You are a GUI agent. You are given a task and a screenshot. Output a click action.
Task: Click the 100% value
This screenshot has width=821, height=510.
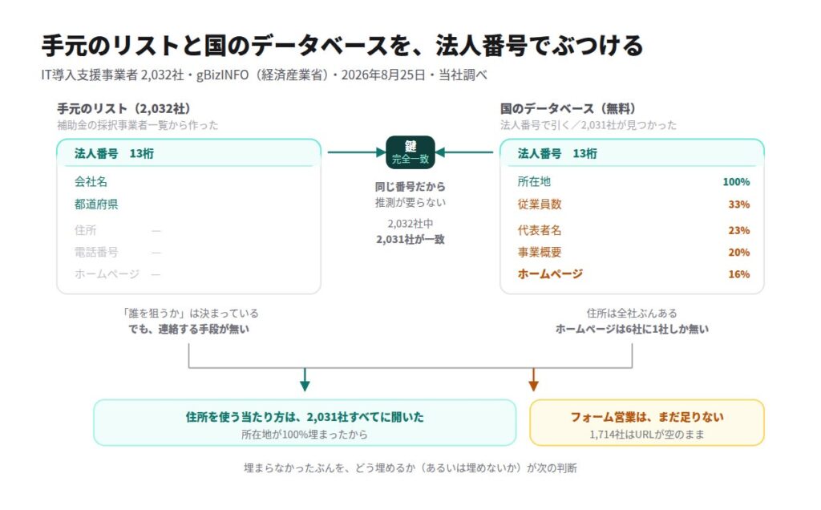pos(736,182)
